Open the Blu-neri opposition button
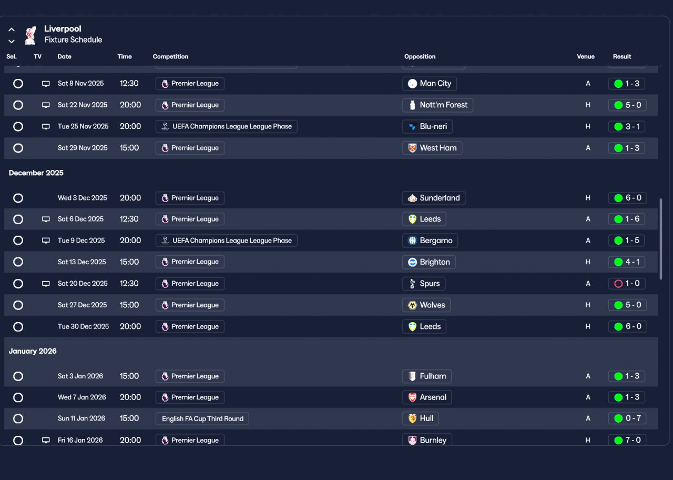The image size is (673, 480). coord(427,127)
